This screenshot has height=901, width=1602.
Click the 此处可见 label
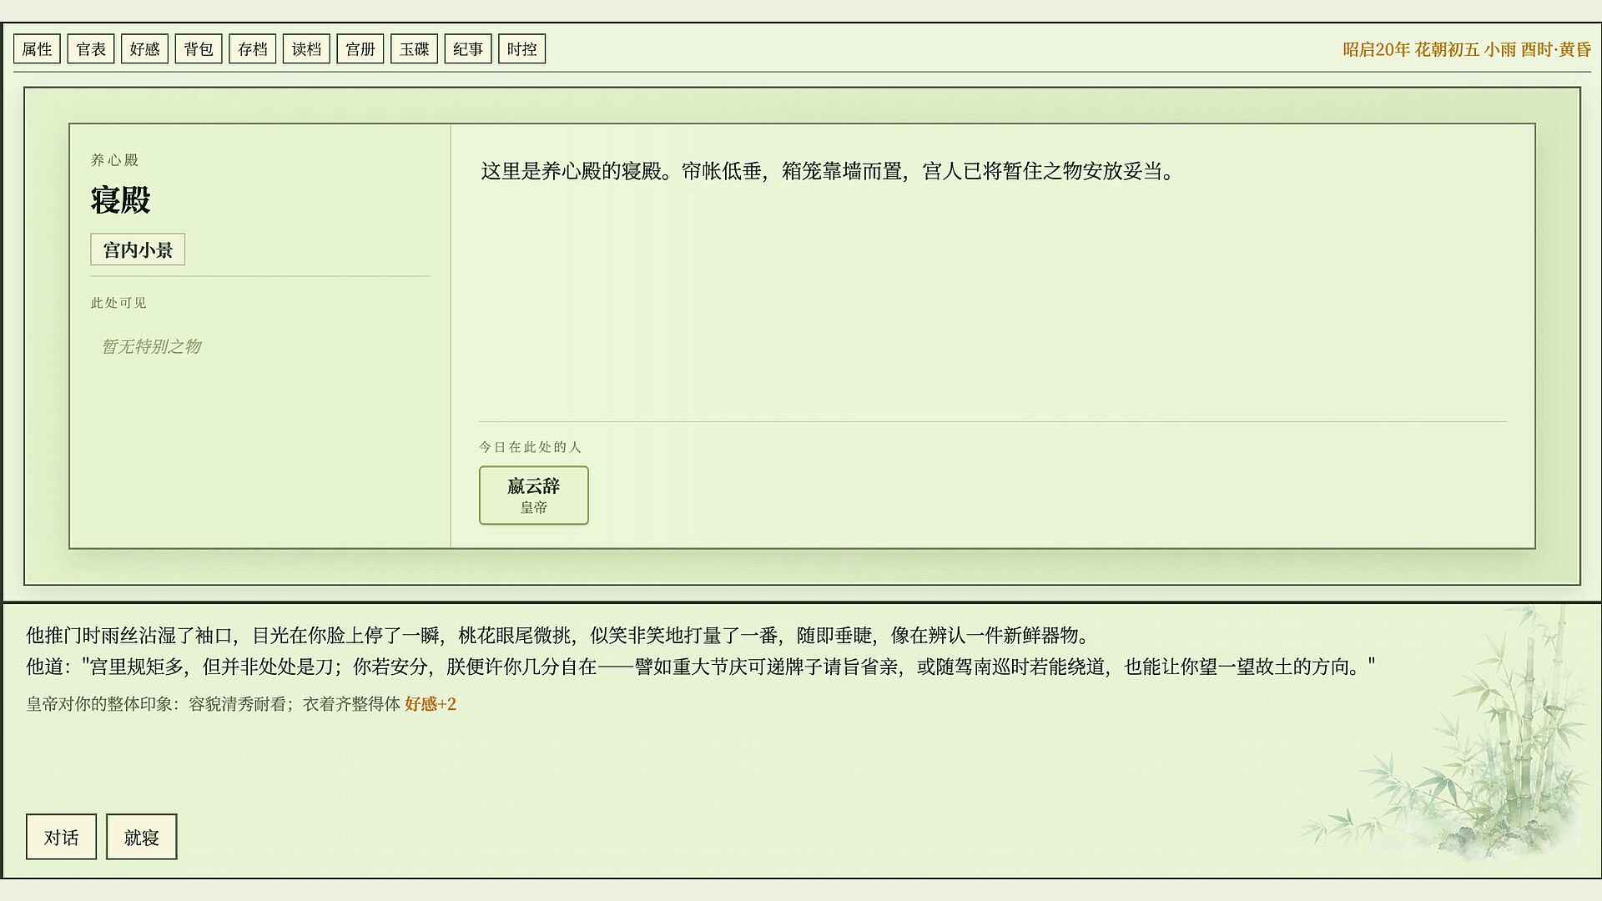pos(118,303)
